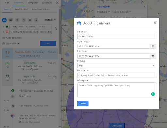Close the directions side panel
Image resolution: width=167 pixels, height=128 pixels.
coord(57,3)
